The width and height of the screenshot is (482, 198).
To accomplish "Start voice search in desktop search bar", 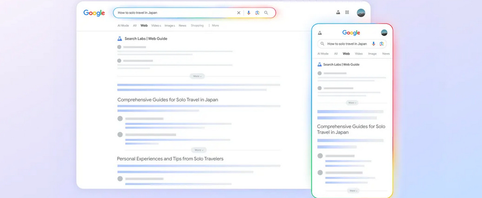I will 249,13.
